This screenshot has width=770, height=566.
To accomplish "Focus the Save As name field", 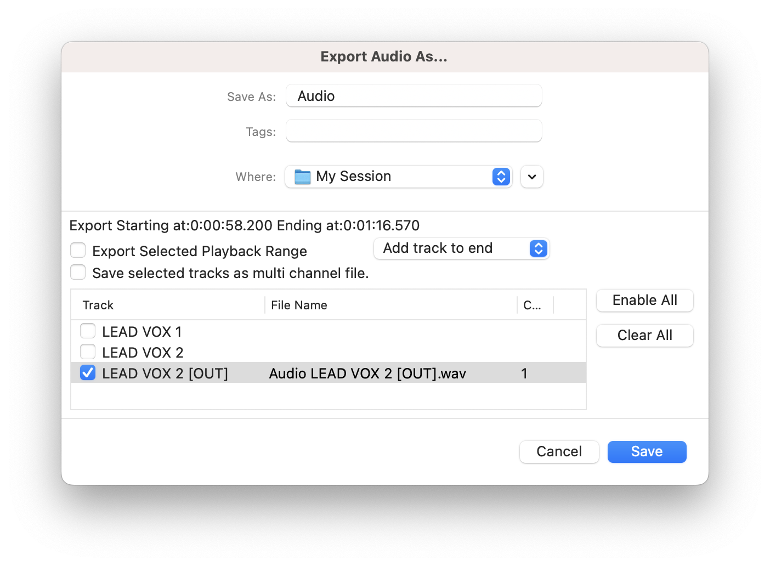I will tap(414, 96).
